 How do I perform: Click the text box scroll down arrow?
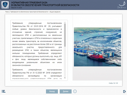65,78
